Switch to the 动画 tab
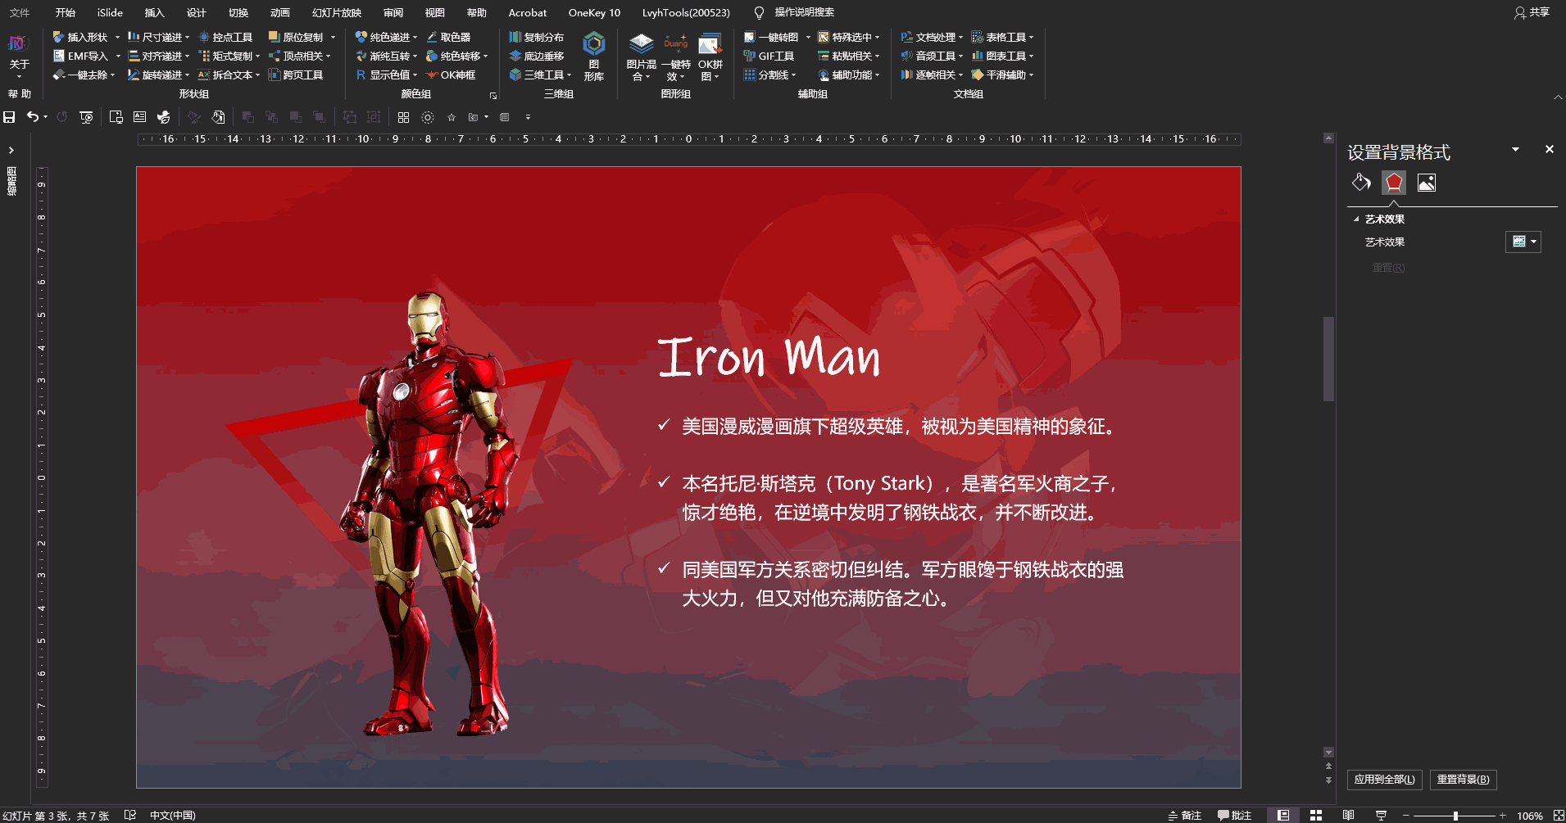The image size is (1566, 823). pos(280,12)
